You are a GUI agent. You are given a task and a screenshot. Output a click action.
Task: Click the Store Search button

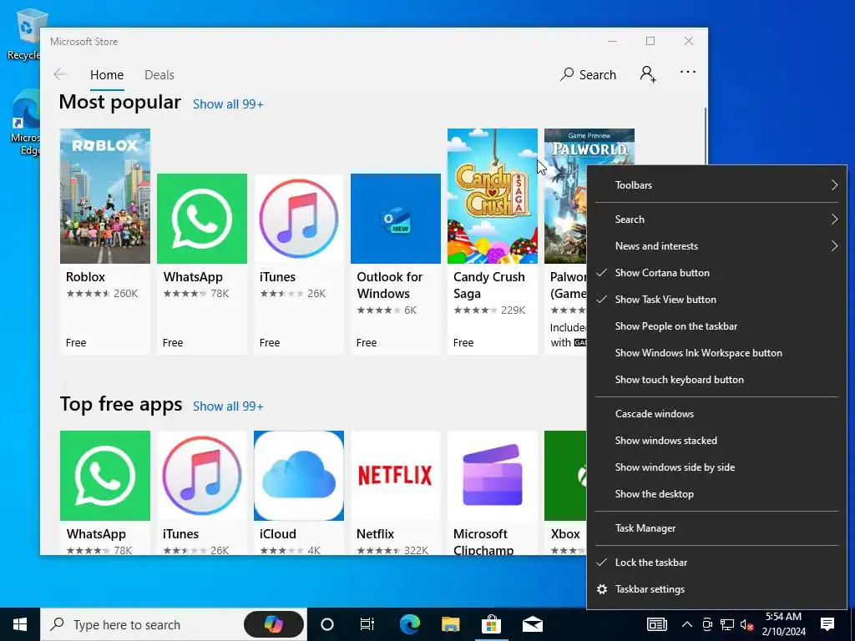(x=588, y=74)
